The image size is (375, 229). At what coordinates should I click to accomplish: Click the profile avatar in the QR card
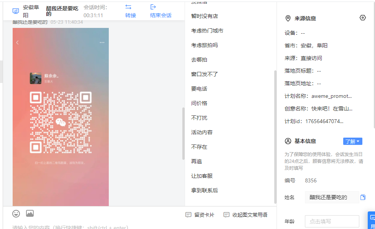pos(35,78)
